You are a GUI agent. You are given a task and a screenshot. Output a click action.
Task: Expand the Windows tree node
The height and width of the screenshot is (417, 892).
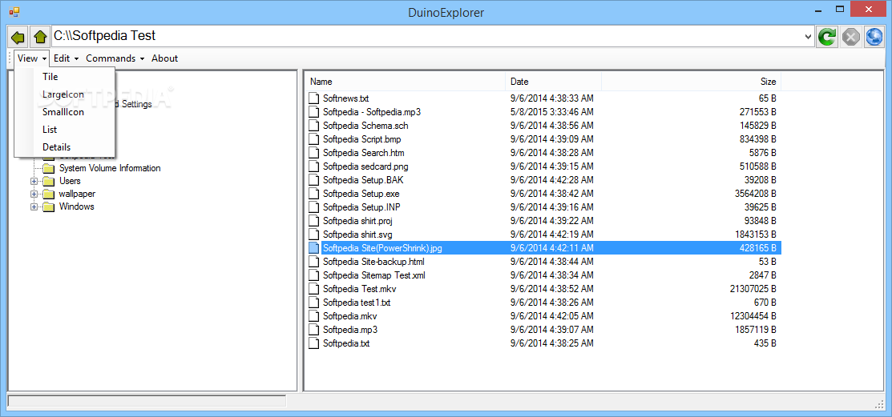pyautogui.click(x=34, y=206)
